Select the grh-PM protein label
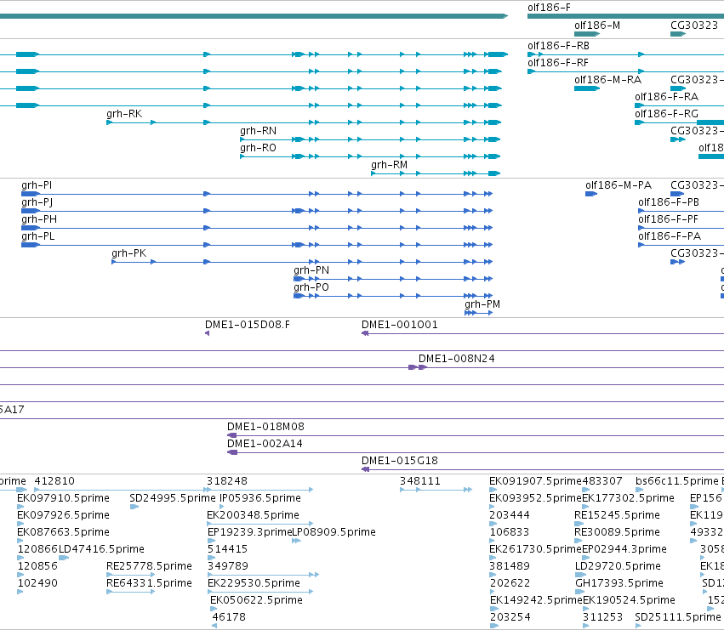The width and height of the screenshot is (724, 630). 482,304
